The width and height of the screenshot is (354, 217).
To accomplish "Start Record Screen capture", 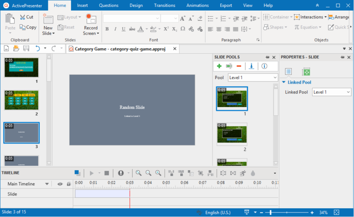I will pyautogui.click(x=91, y=25).
